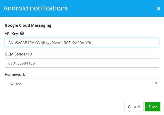This screenshot has width=164, height=115.
Task: Select the Android notifications dialog title
Action: tap(36, 8)
